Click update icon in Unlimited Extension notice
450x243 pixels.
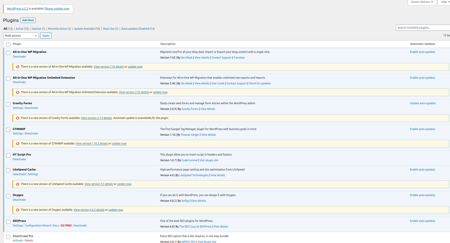click(18, 92)
